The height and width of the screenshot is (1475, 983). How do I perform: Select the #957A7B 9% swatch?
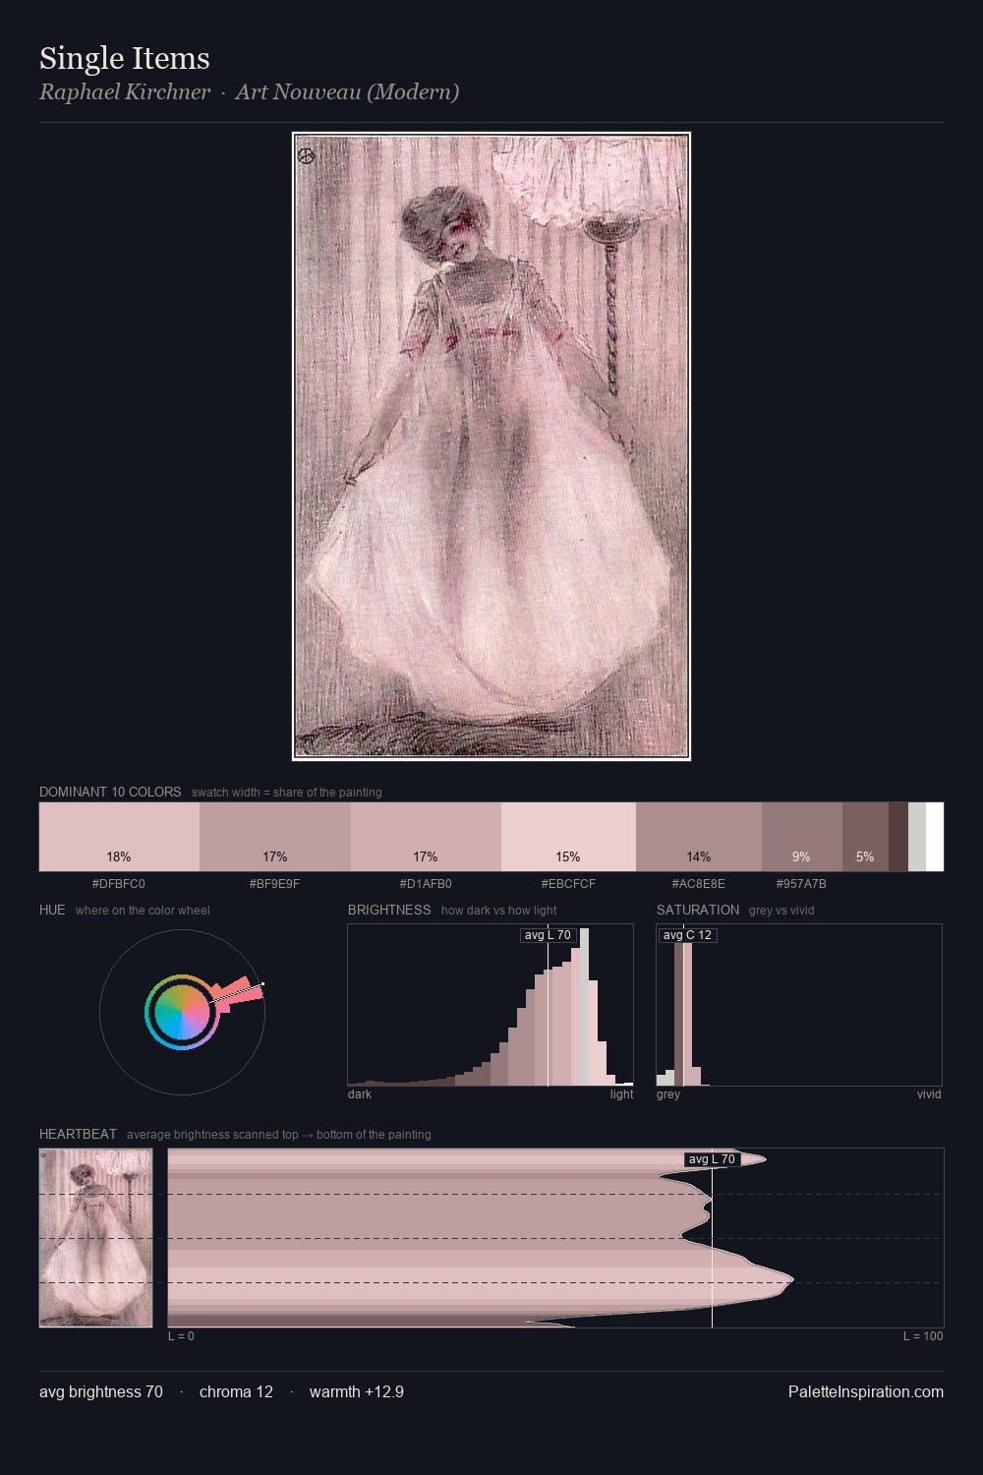pyautogui.click(x=802, y=837)
